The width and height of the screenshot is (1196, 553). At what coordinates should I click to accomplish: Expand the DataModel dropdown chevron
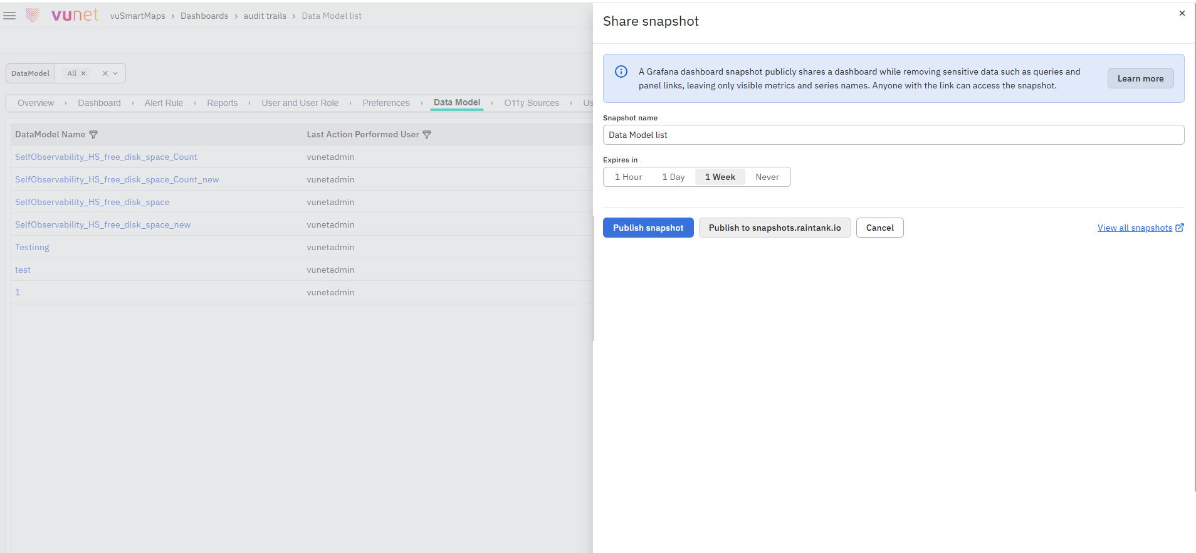(115, 73)
